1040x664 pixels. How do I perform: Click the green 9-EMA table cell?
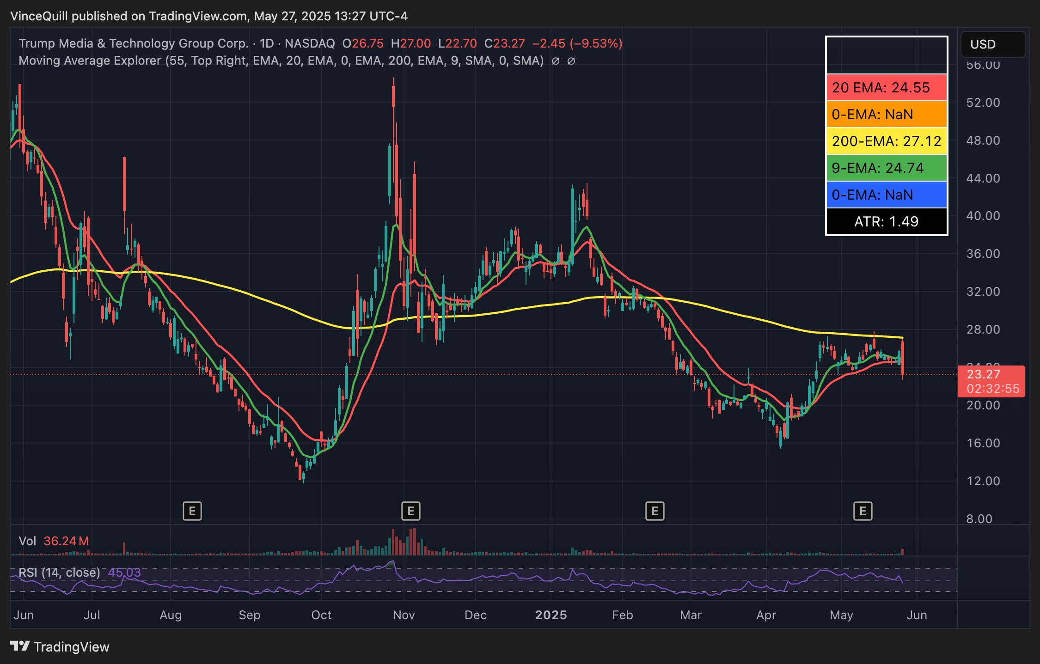886,168
